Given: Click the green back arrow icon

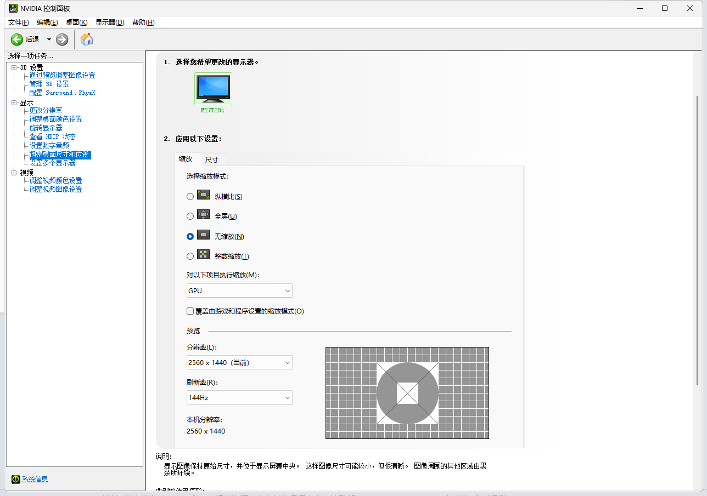Looking at the screenshot, I should pyautogui.click(x=17, y=39).
